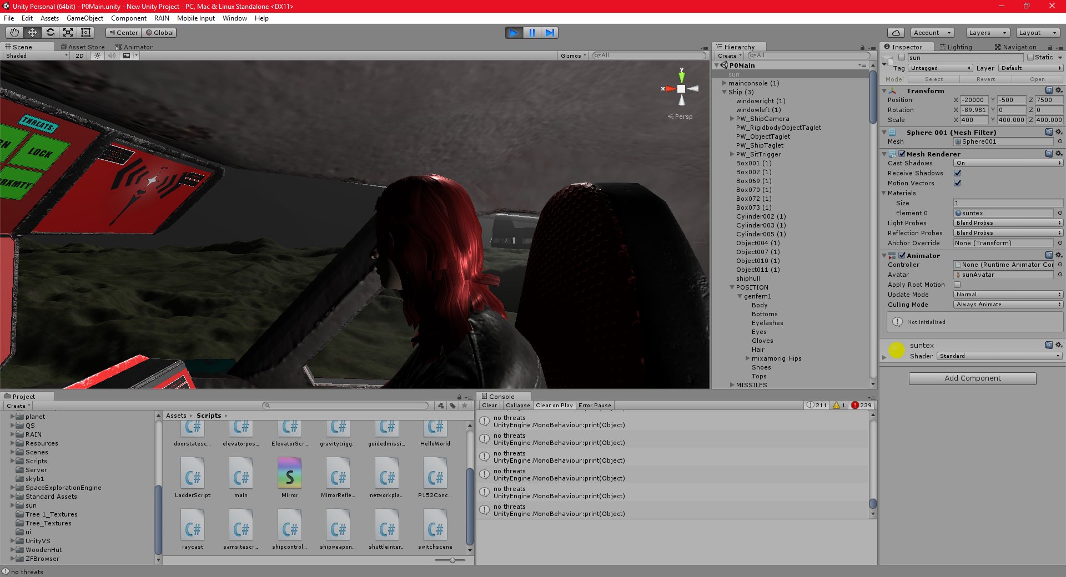1066x577 pixels.
Task: Toggle Clear on Play option
Action: pos(554,405)
